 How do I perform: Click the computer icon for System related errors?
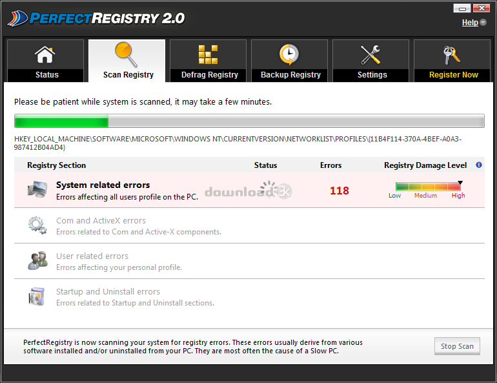click(x=37, y=190)
